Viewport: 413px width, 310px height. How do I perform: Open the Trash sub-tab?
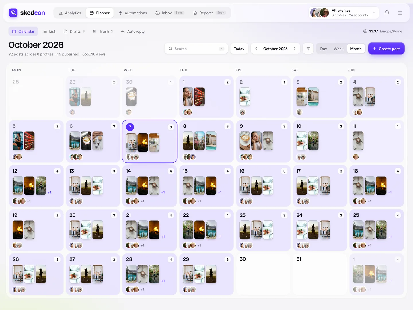103,31
